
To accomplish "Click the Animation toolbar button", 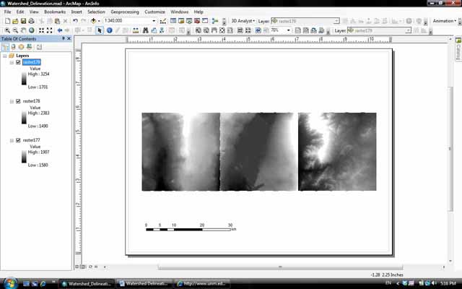I will (445, 21).
